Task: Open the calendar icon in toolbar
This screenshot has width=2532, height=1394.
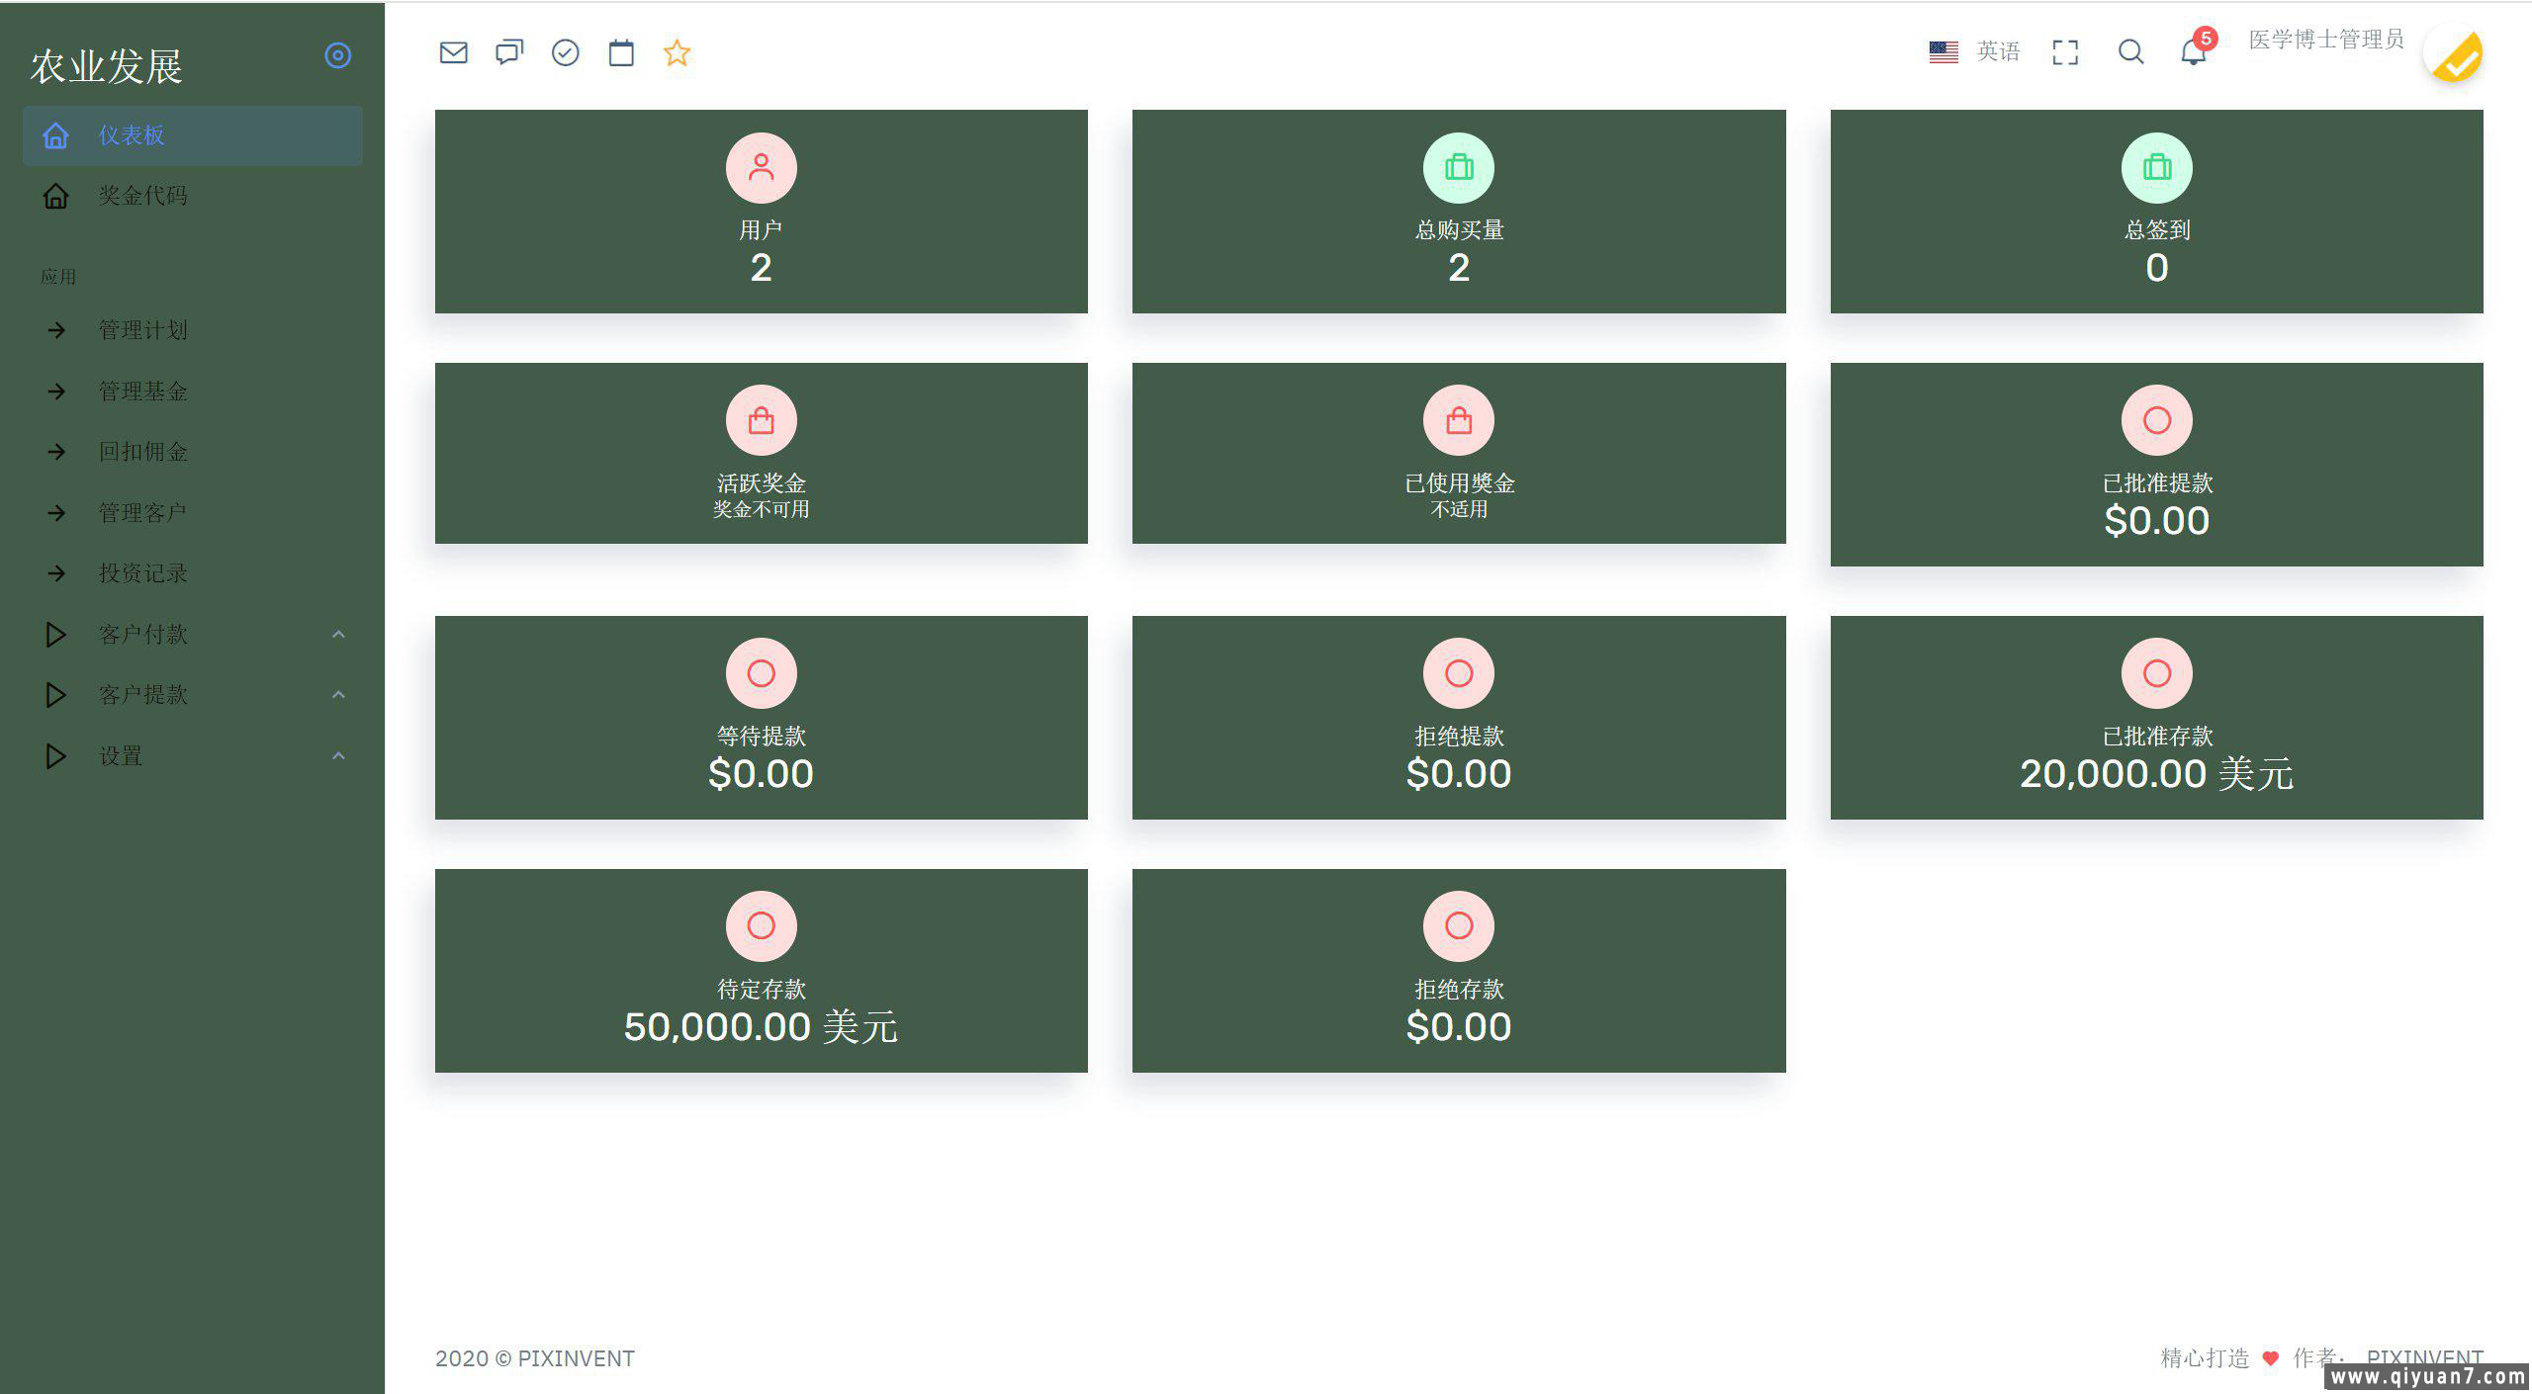Action: point(621,52)
